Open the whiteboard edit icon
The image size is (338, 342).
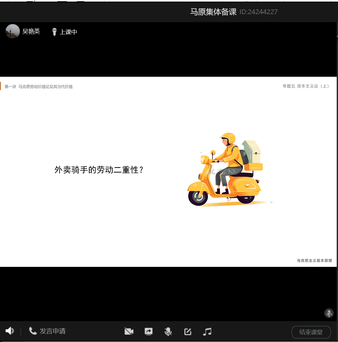point(187,331)
